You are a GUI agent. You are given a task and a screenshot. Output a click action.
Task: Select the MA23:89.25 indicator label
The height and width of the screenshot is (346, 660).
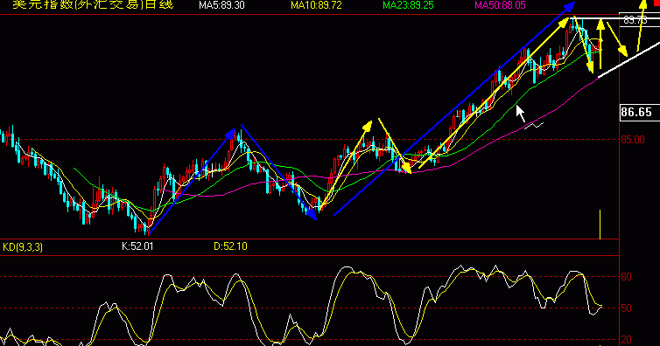click(408, 5)
